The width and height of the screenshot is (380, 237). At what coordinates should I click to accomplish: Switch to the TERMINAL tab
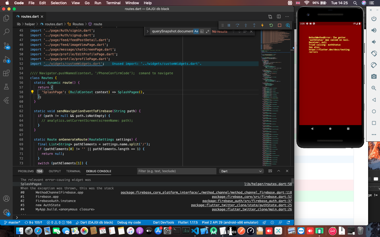click(x=73, y=171)
